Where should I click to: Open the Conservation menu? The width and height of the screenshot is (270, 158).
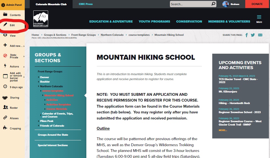[189, 21]
